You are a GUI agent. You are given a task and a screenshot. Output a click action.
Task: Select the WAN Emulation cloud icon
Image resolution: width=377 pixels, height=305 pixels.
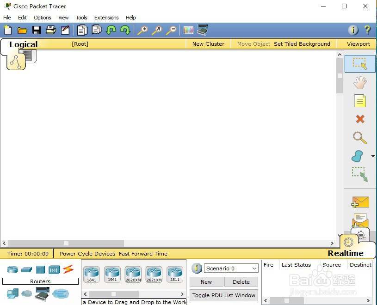tap(26, 293)
